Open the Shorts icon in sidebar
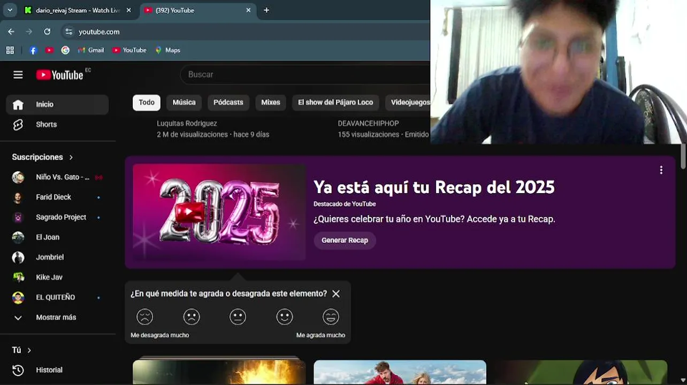 (x=18, y=125)
